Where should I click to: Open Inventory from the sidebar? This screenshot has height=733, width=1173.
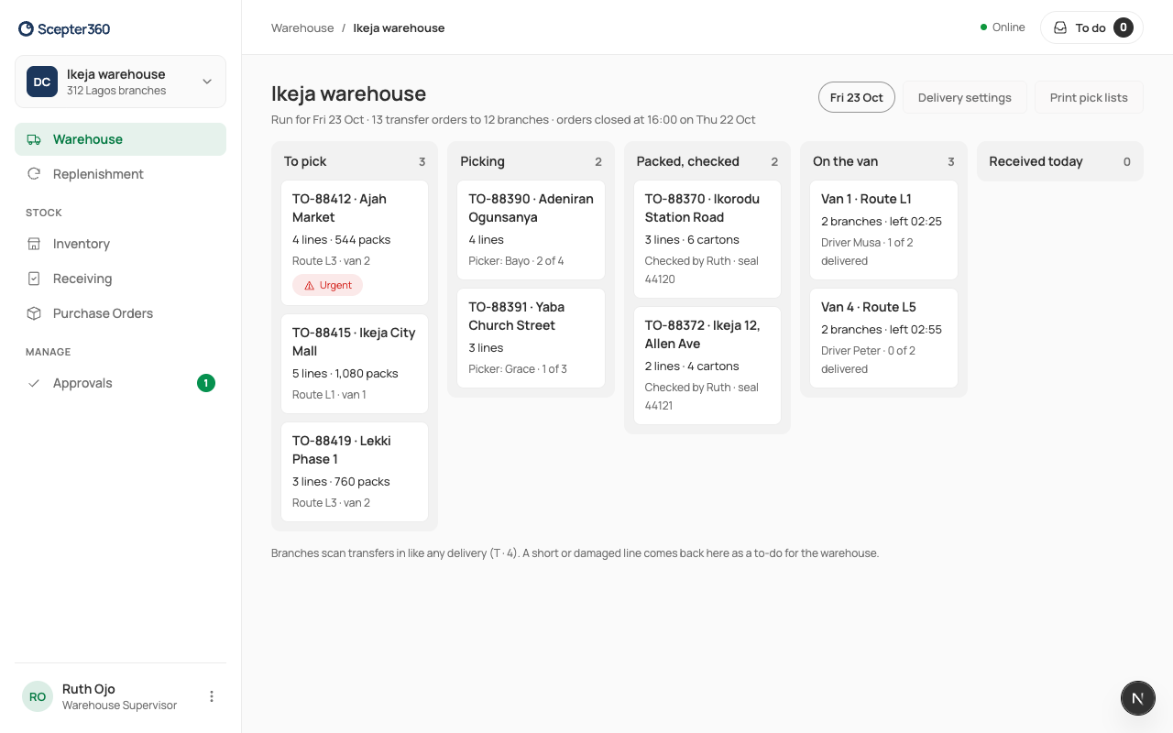pyautogui.click(x=120, y=244)
